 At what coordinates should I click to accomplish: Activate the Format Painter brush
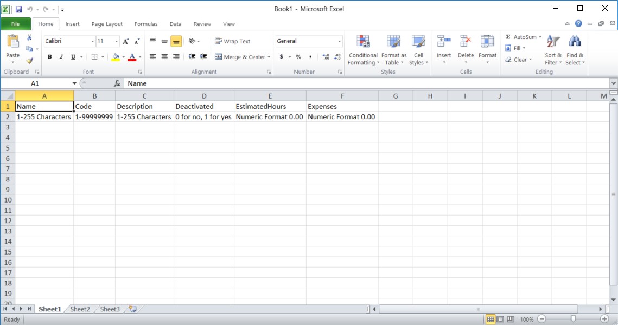[29, 61]
